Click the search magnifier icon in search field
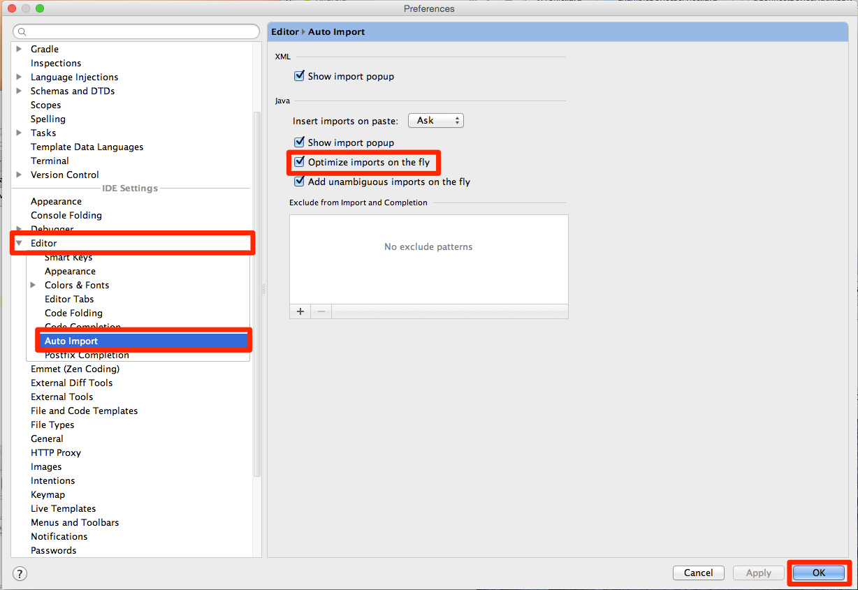858x590 pixels. pos(22,32)
